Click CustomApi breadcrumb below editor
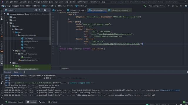188x105 pixels. pyautogui.click(x=64, y=68)
